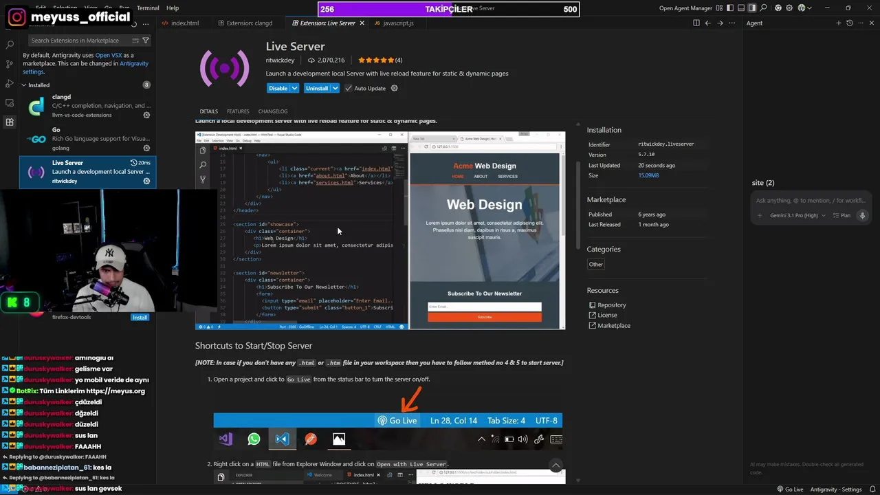This screenshot has width=880, height=495.
Task: Clear extensions search results icon
Action: click(x=135, y=41)
